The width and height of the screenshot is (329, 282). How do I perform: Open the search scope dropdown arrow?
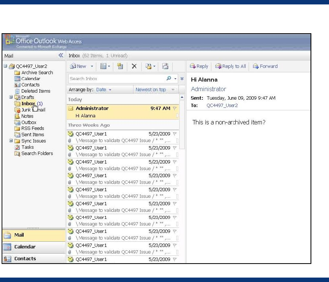pyautogui.click(x=175, y=79)
